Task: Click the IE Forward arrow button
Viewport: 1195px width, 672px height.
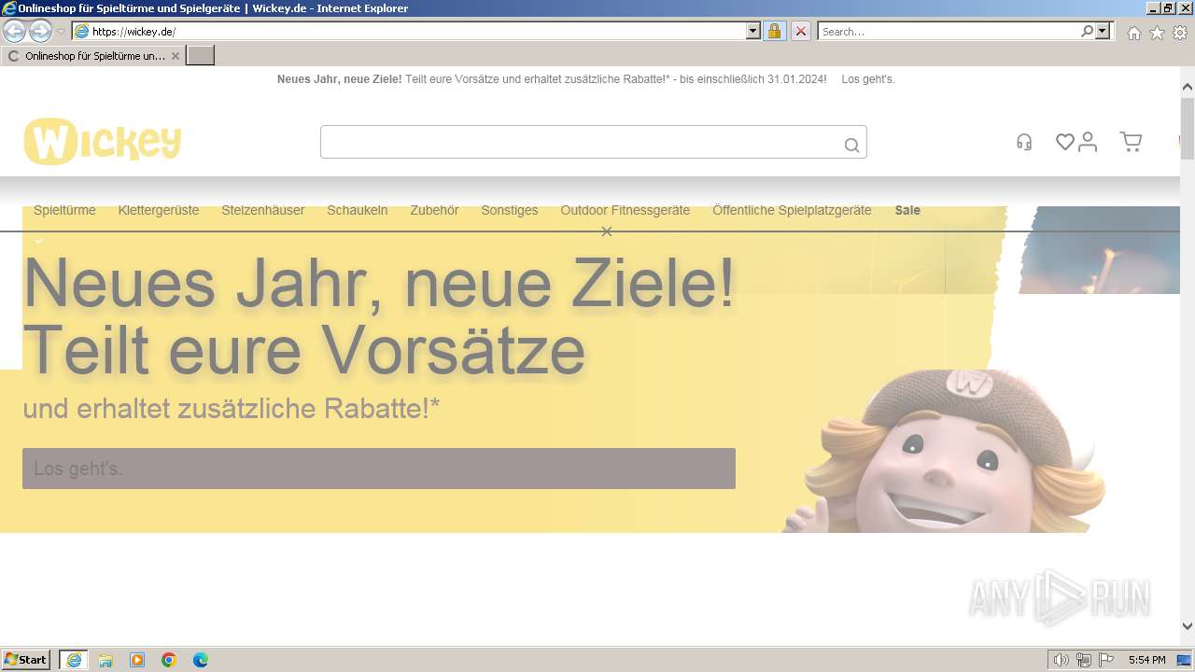Action: [x=40, y=31]
